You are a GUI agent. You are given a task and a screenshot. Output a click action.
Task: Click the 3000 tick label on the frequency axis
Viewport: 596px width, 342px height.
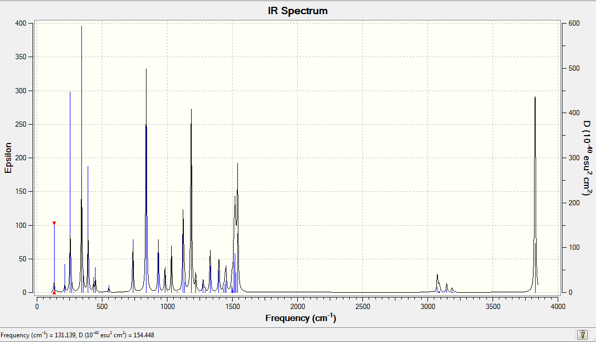[428, 306]
